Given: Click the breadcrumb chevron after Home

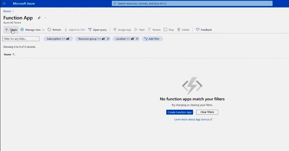Looking at the screenshot, I should point(13,11).
